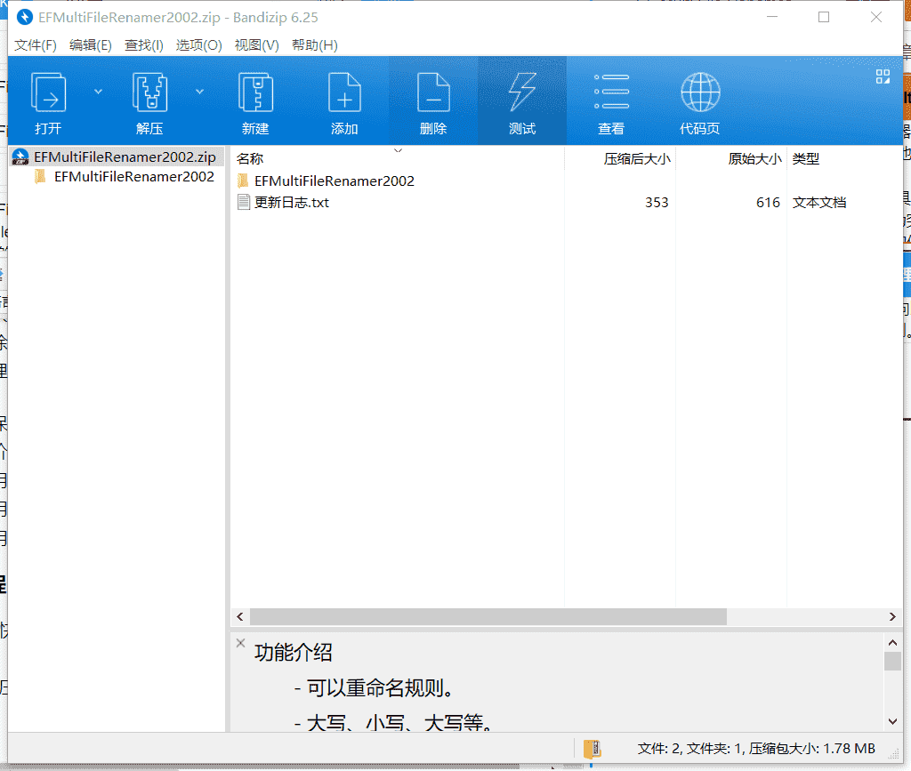The height and width of the screenshot is (771, 911).
Task: Click the 添加 (Add) toolbar icon
Action: coord(344,92)
